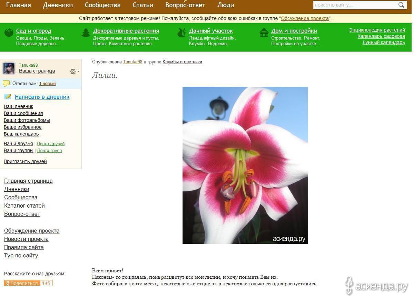Click the Лилии. post title
The width and height of the screenshot is (414, 296).
coord(105,75)
